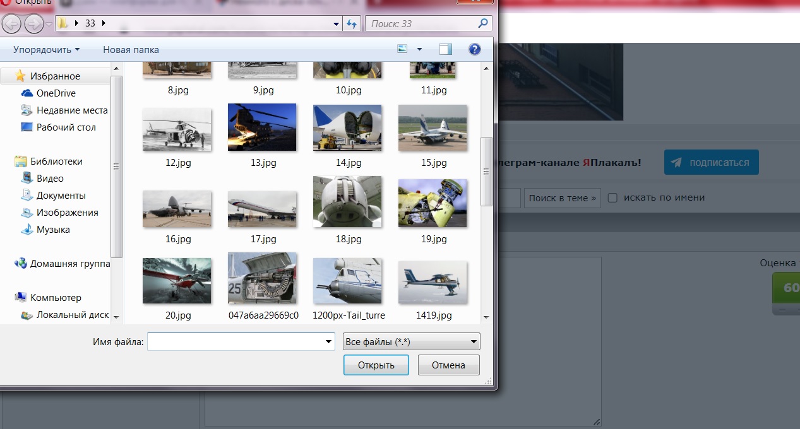Image resolution: width=800 pixels, height=429 pixels.
Task: Select the 12.jpg helicopter thumbnail
Action: [177, 129]
